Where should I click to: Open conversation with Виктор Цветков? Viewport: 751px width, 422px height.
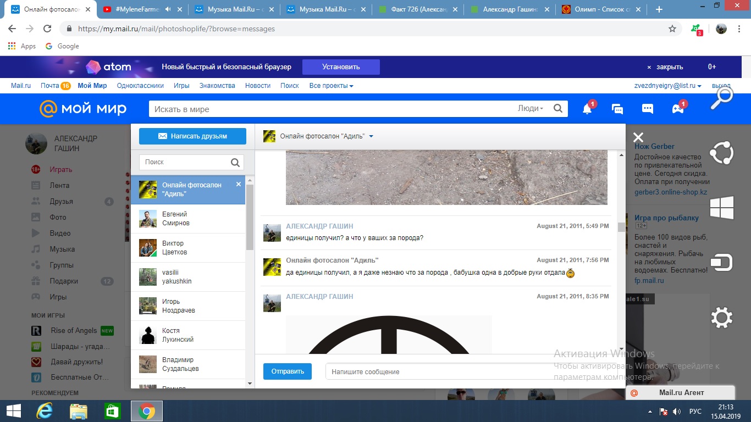click(188, 248)
